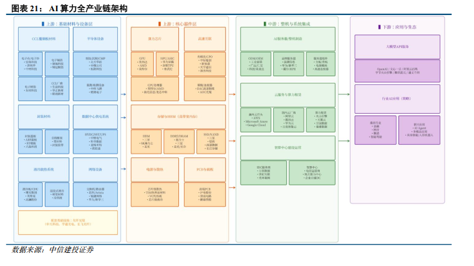Viewport: 474px width, 266px height.
Task: Click the '行业AI应用（简略）' block
Action: [397, 99]
